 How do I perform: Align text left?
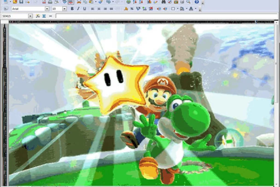(x=92, y=8)
